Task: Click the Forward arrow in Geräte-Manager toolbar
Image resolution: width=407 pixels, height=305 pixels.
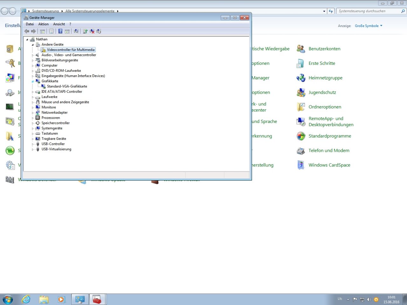Action: pos(33,31)
